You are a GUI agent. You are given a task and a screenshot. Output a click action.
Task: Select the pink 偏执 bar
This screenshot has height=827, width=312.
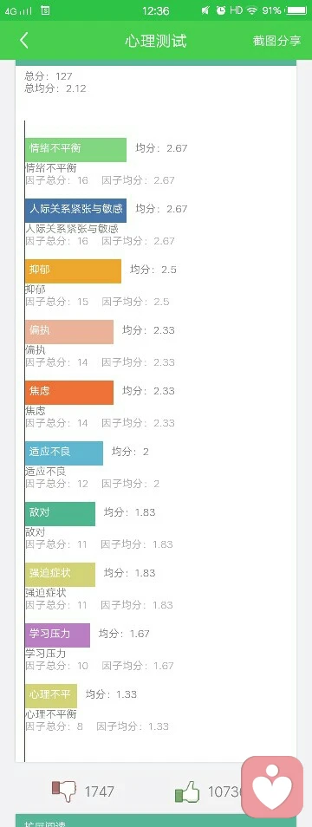point(69,332)
